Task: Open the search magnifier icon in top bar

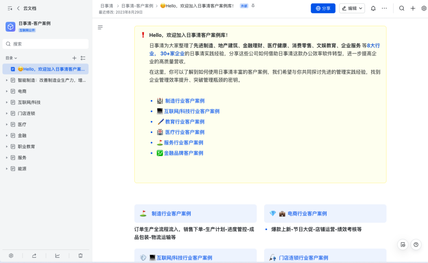Action: 402,8
